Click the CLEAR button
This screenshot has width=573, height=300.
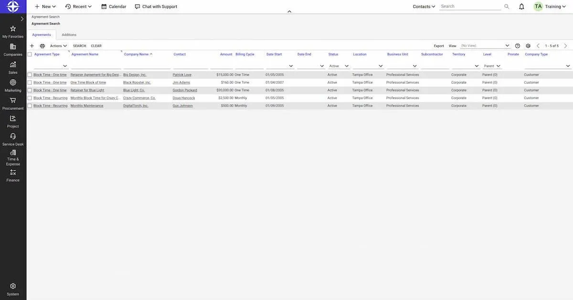point(96,46)
